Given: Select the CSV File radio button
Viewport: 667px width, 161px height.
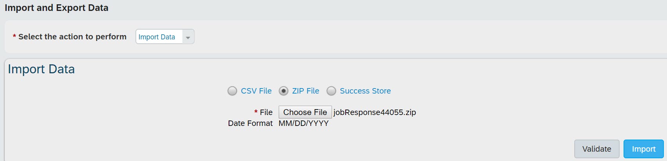Looking at the screenshot, I should tap(232, 91).
